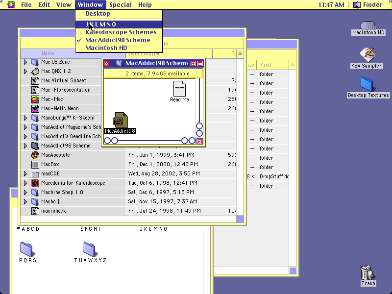Open the View menu
Viewport: 392px width, 294px height.
64,5
